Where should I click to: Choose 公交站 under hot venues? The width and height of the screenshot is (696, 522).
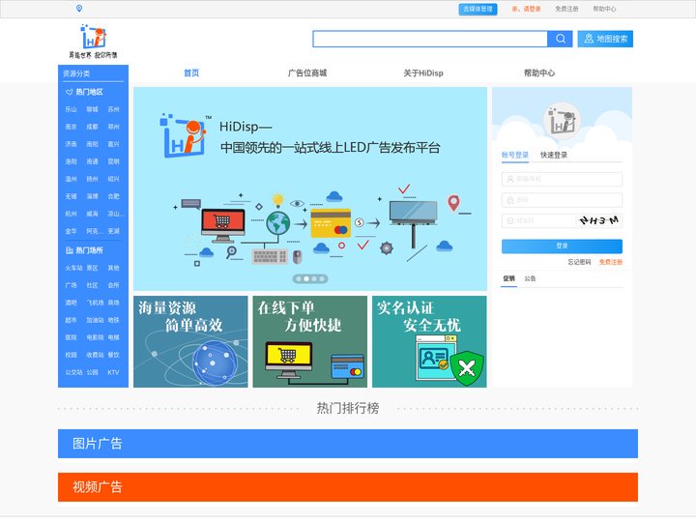[73, 372]
